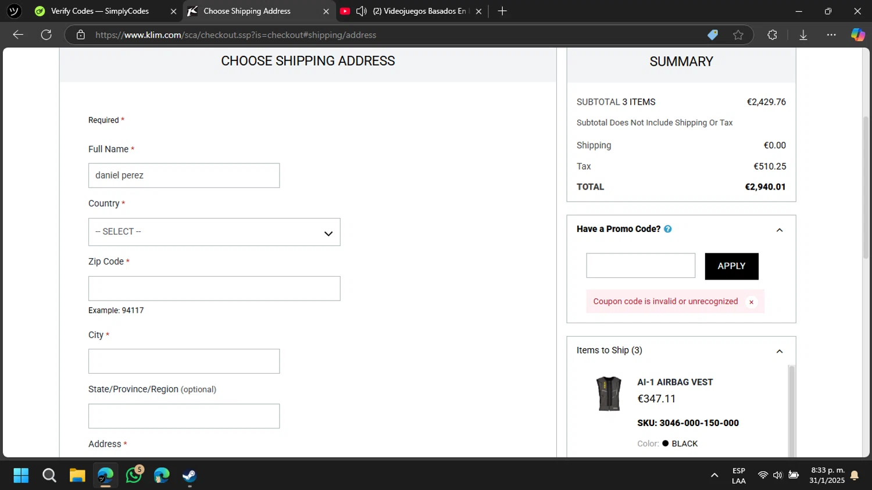Dismiss the invalid coupon error message

(751, 302)
